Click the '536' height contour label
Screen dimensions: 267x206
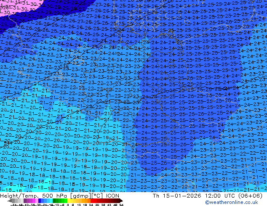(x=64, y=66)
